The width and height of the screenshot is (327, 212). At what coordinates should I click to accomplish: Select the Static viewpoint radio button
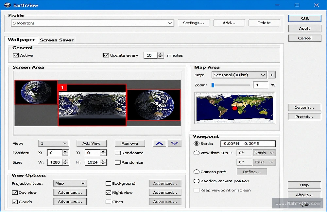click(x=196, y=144)
